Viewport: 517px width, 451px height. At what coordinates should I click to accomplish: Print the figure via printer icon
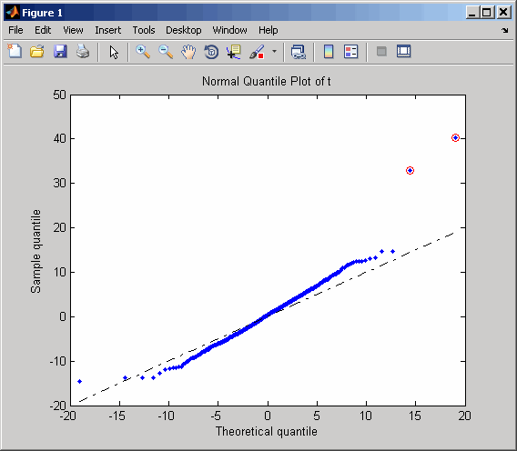click(x=83, y=52)
